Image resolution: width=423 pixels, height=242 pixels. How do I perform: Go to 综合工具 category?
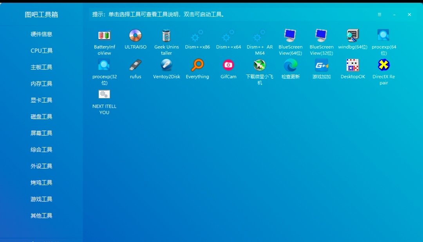pyautogui.click(x=41, y=149)
